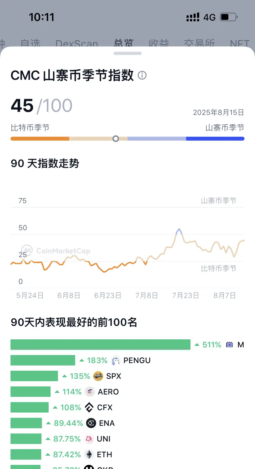Tap the info icon beside CMC 山寨币季节指数
The height and width of the screenshot is (469, 255).
point(142,75)
